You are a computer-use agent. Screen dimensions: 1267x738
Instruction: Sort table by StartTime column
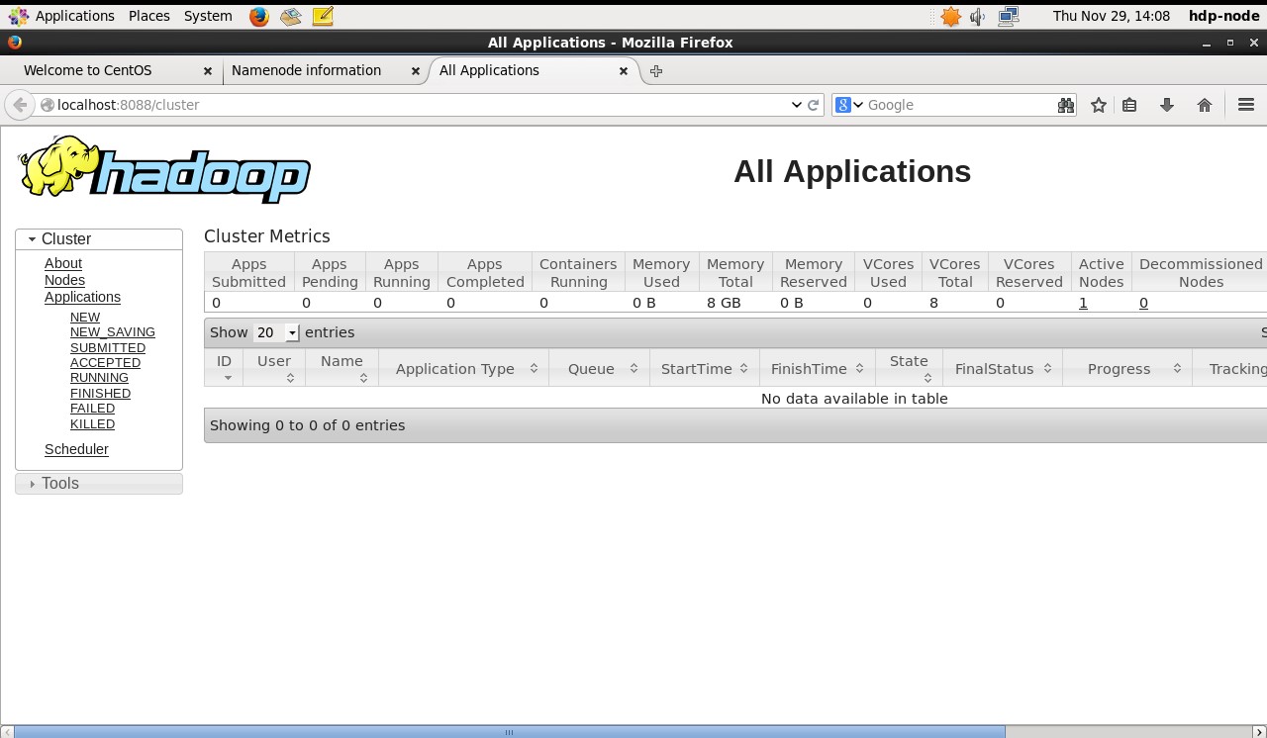pos(705,368)
